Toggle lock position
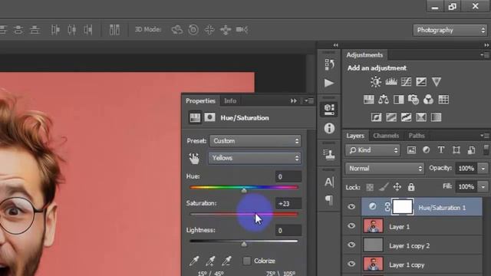Screen dimensions: 491x276 click(397, 187)
